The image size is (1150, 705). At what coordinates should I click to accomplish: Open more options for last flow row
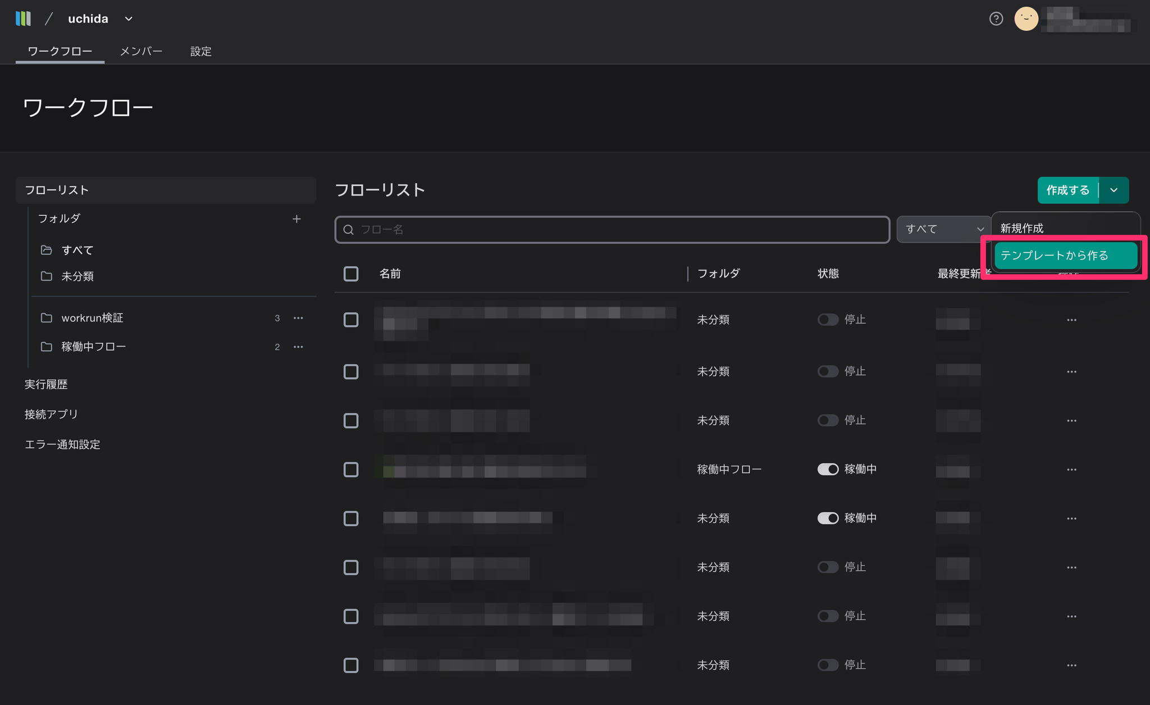(1071, 666)
